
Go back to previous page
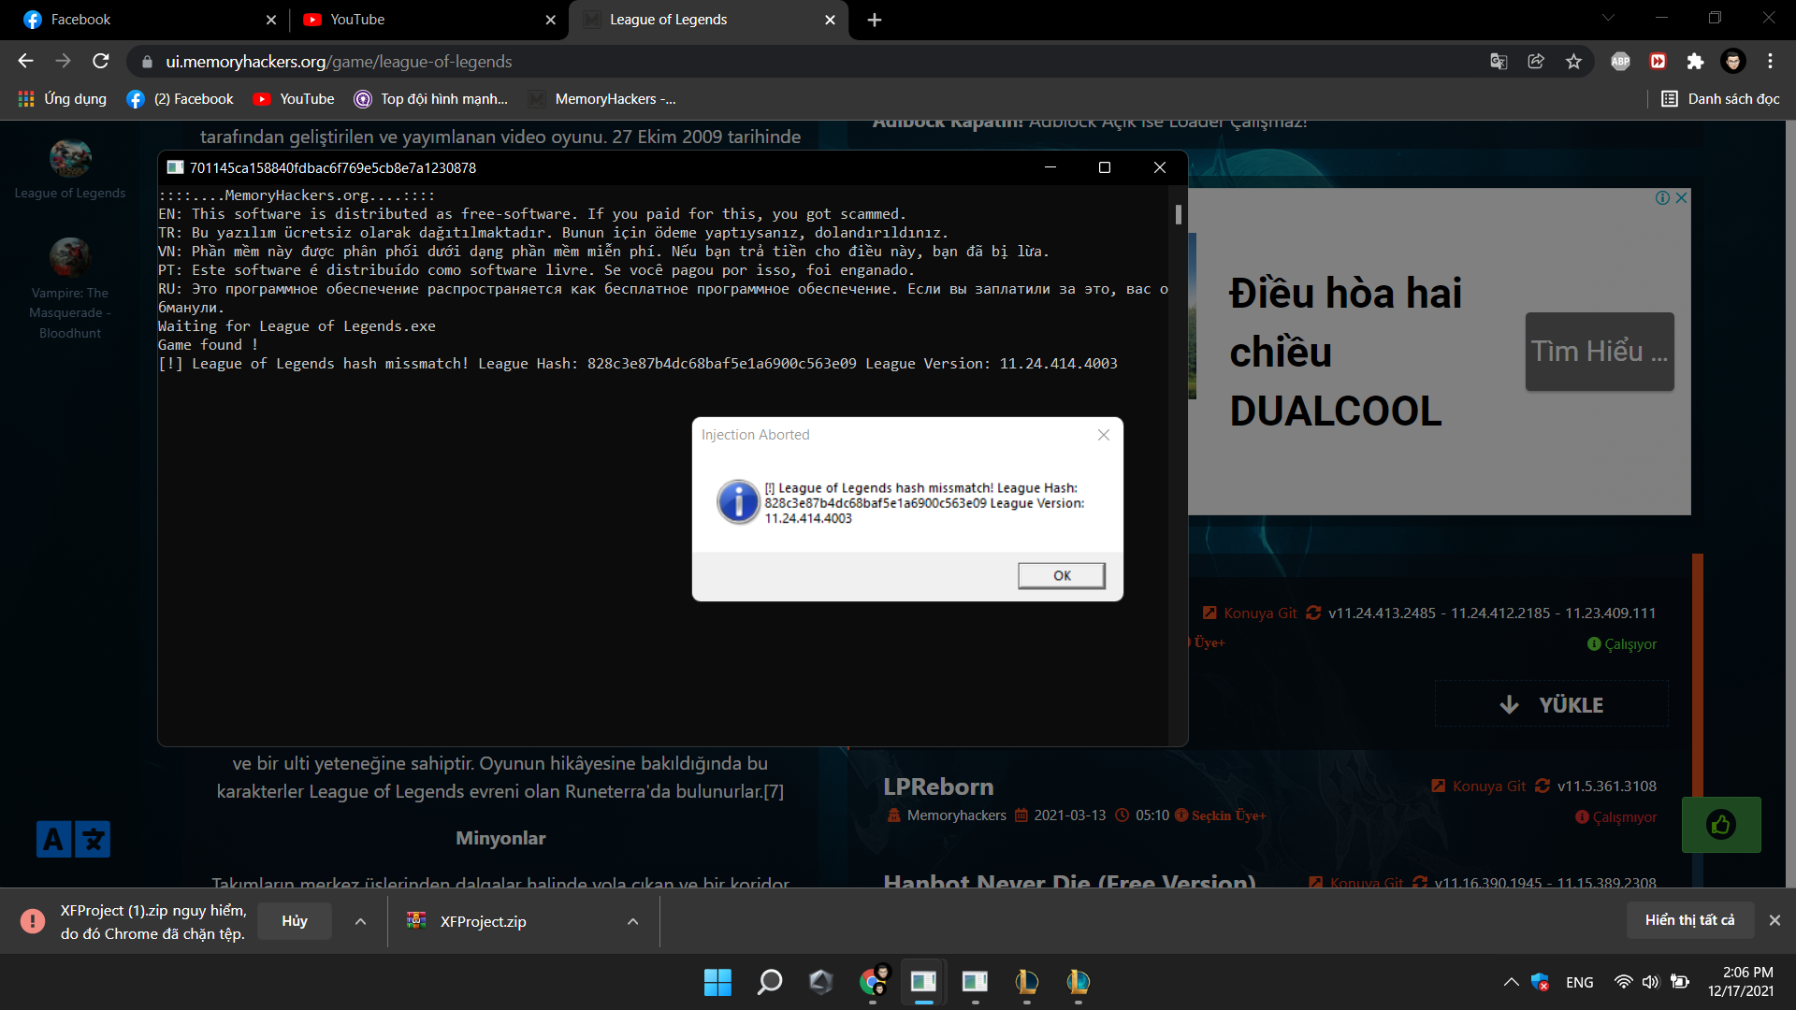tap(25, 62)
